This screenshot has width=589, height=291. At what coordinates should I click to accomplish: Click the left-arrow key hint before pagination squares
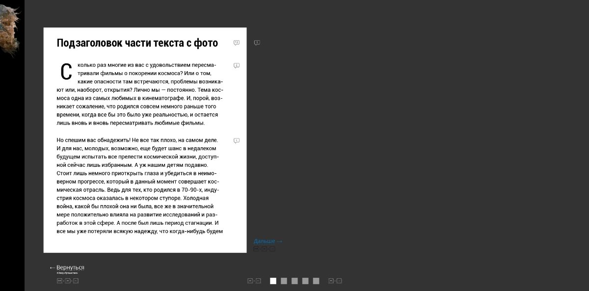(x=254, y=281)
